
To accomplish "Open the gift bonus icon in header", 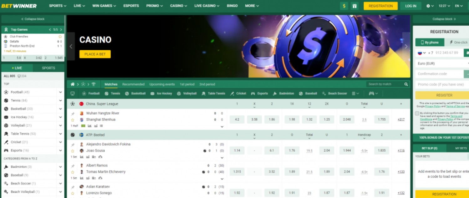I will coord(354,6).
